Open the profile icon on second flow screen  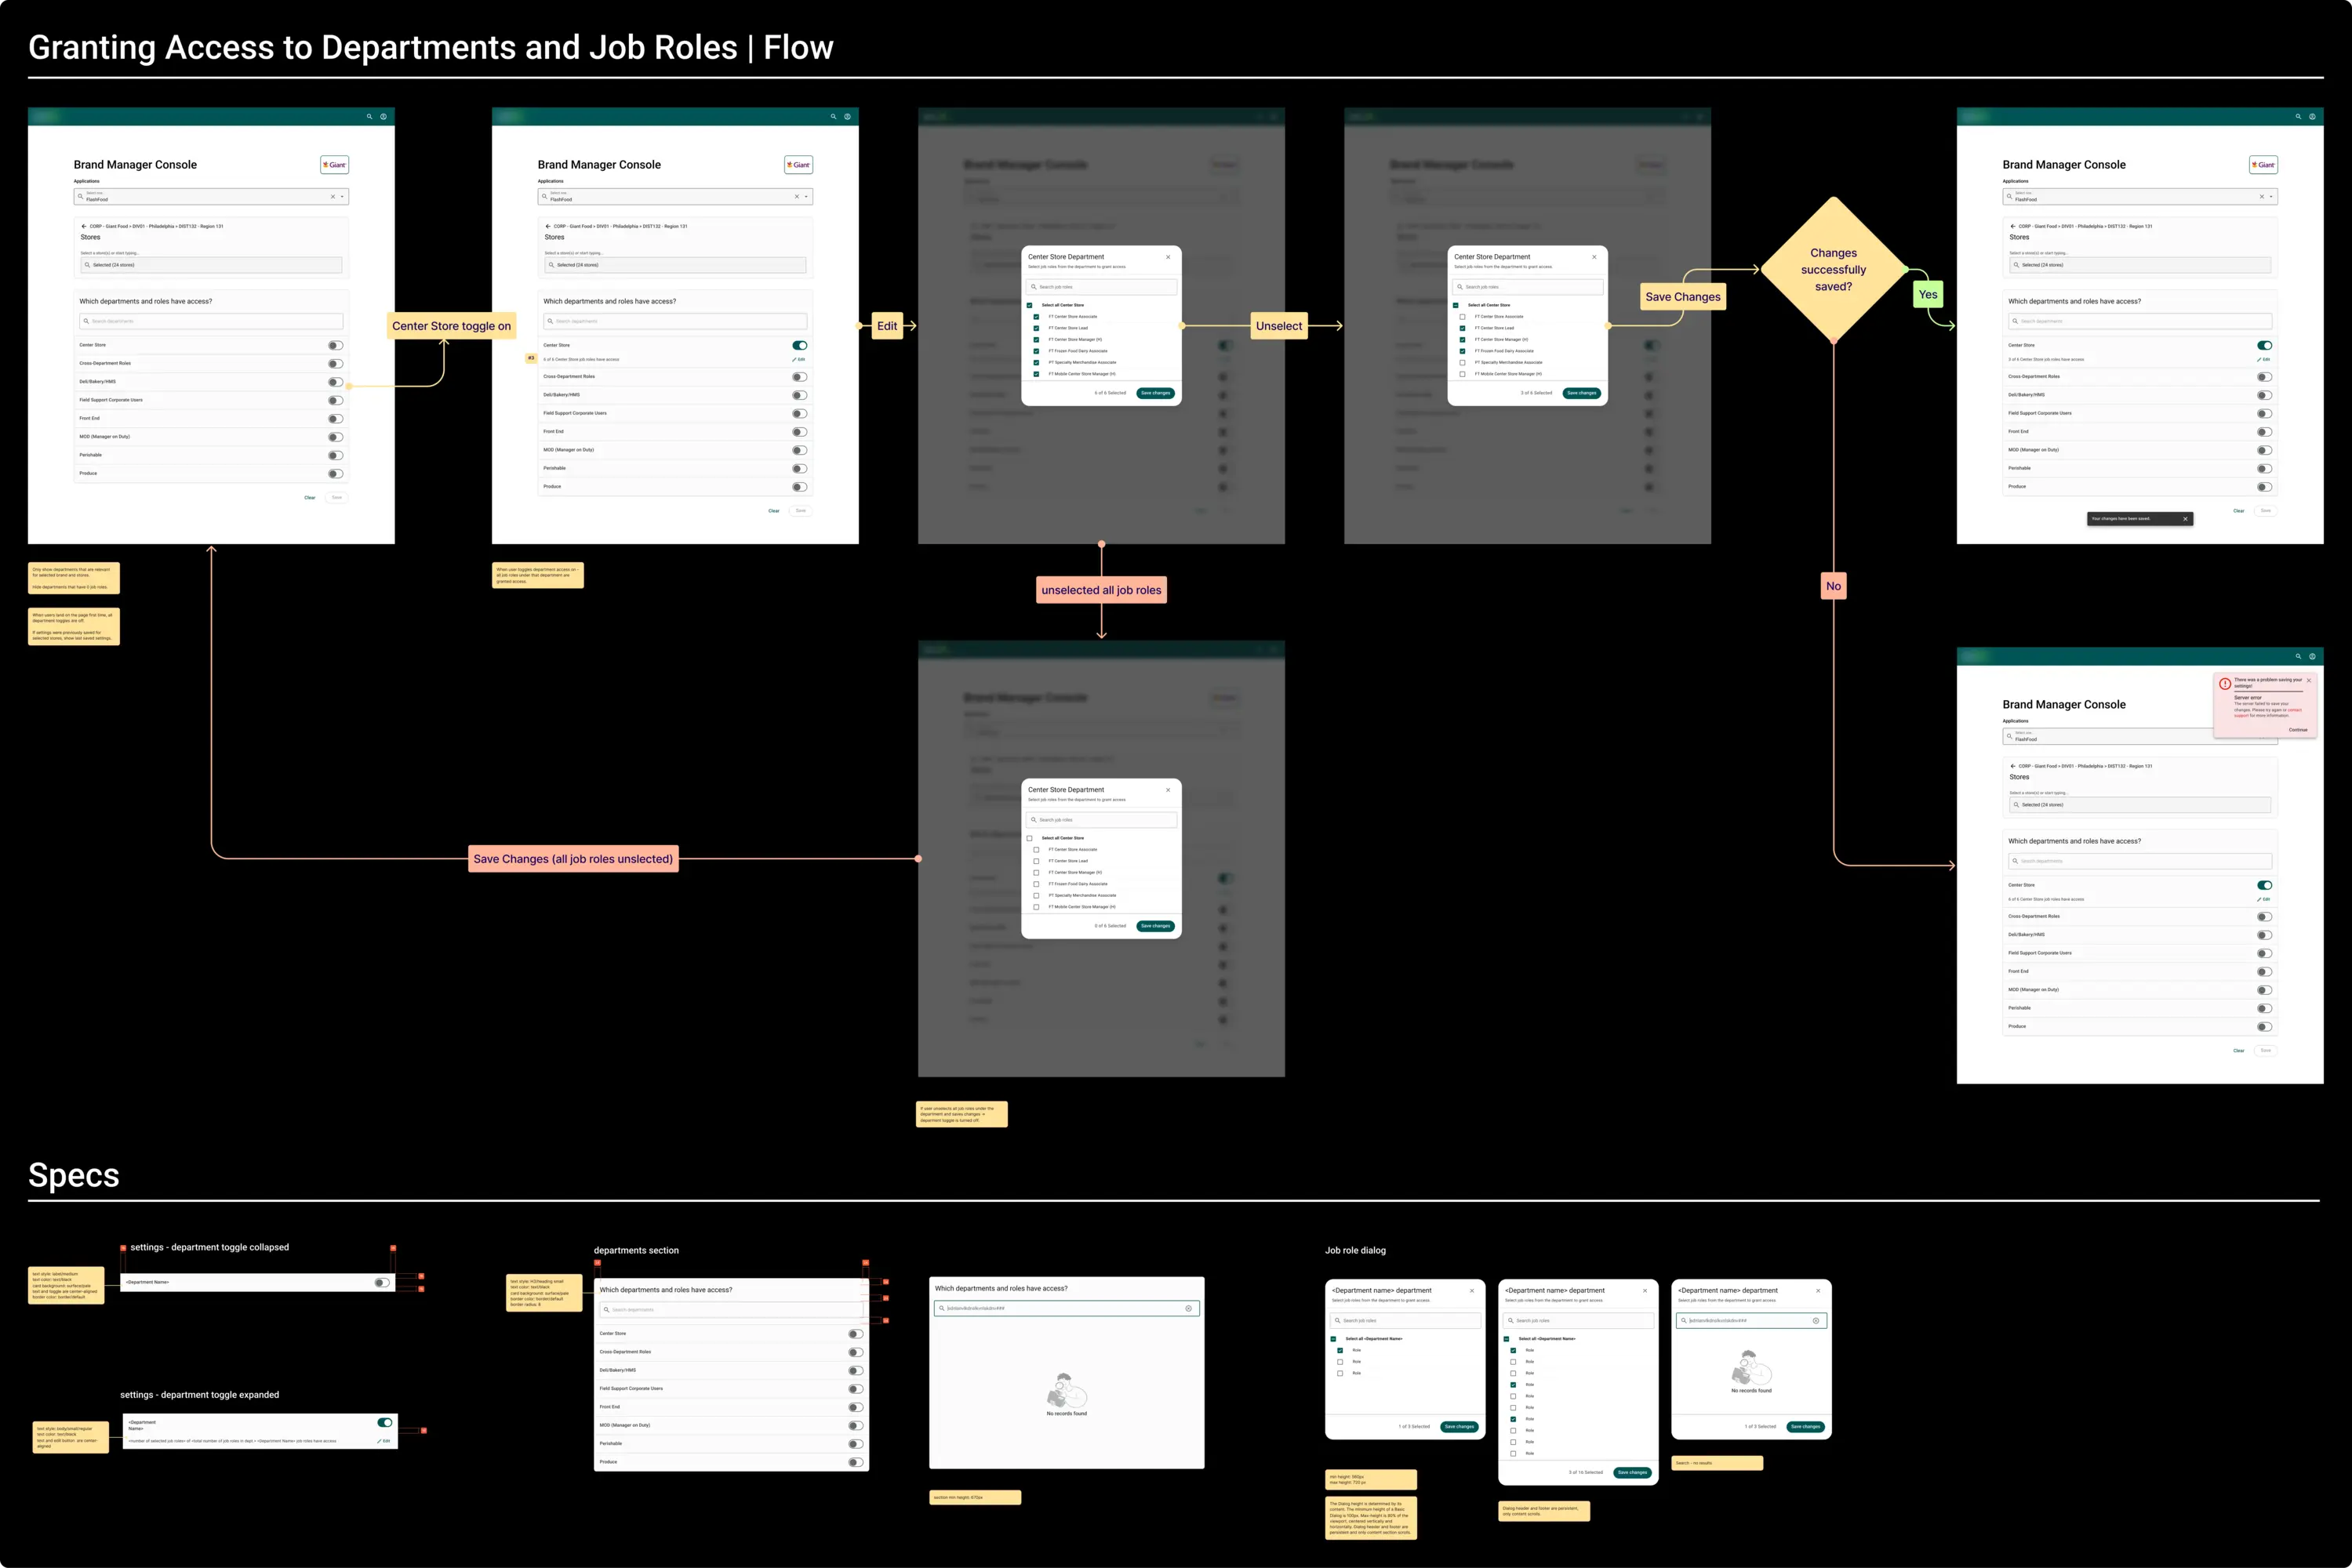pos(847,117)
